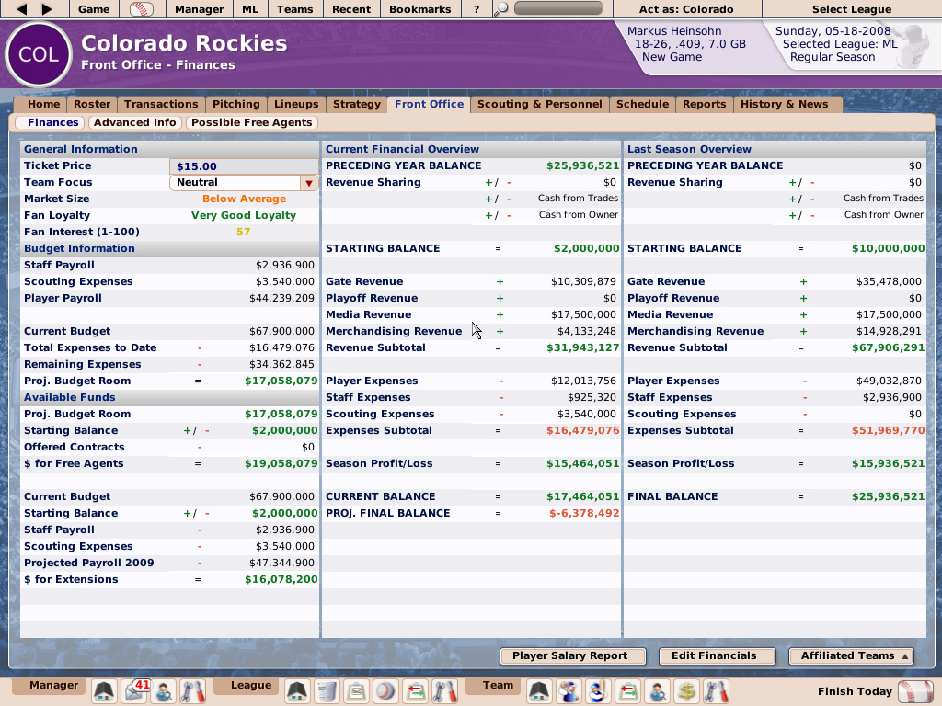This screenshot has width=942, height=706.
Task: Go back with the left arrow
Action: (21, 9)
